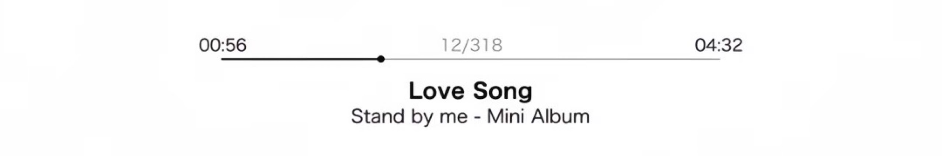
Task: Click the light unplayed portion of the progress bar
Action: (x=552, y=59)
